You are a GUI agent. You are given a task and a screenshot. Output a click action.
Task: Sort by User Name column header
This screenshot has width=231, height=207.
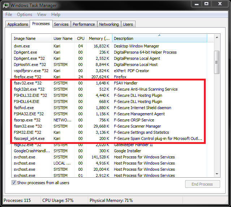pos(63,38)
